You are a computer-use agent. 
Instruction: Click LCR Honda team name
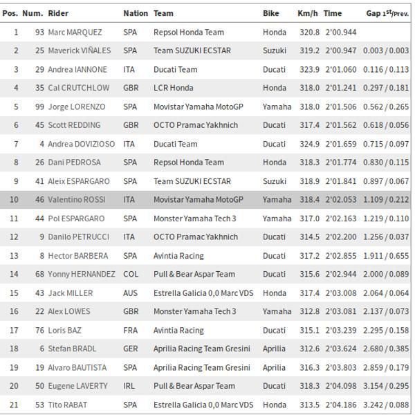pos(173,88)
